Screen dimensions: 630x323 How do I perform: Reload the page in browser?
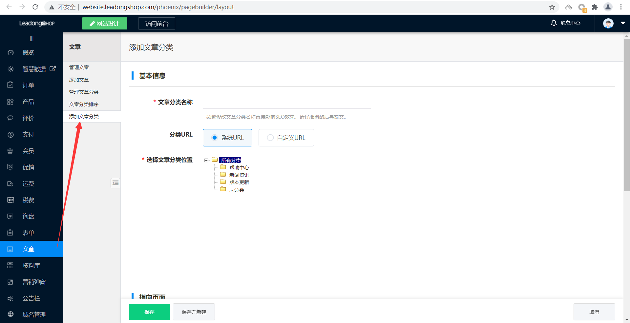tap(35, 7)
